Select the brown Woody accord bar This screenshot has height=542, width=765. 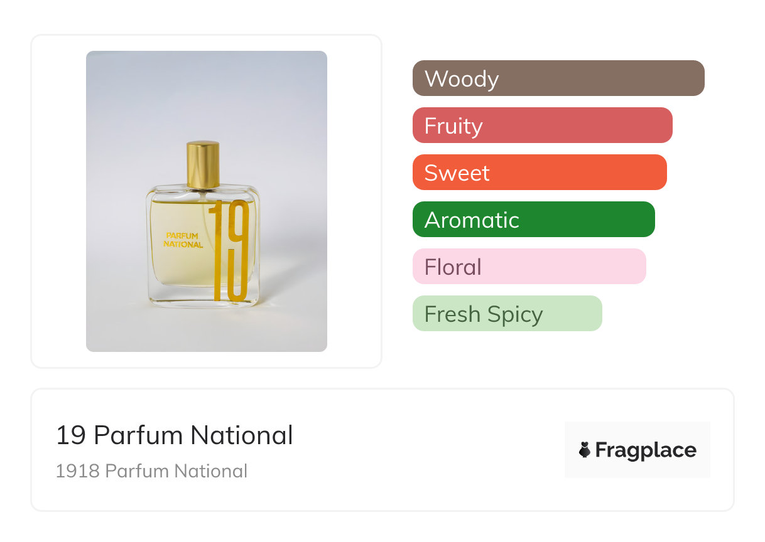pyautogui.click(x=558, y=78)
